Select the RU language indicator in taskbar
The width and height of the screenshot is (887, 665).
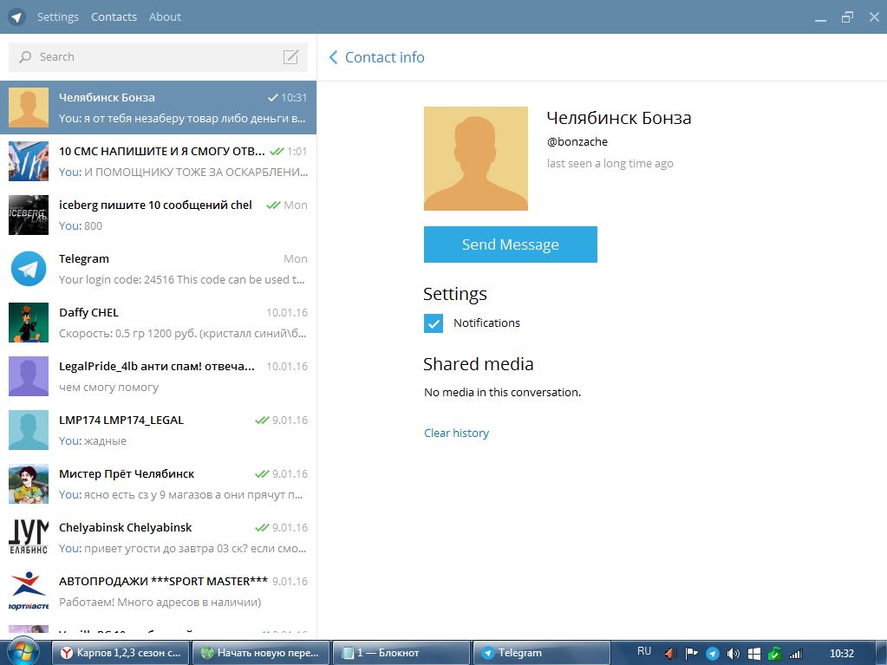643,651
